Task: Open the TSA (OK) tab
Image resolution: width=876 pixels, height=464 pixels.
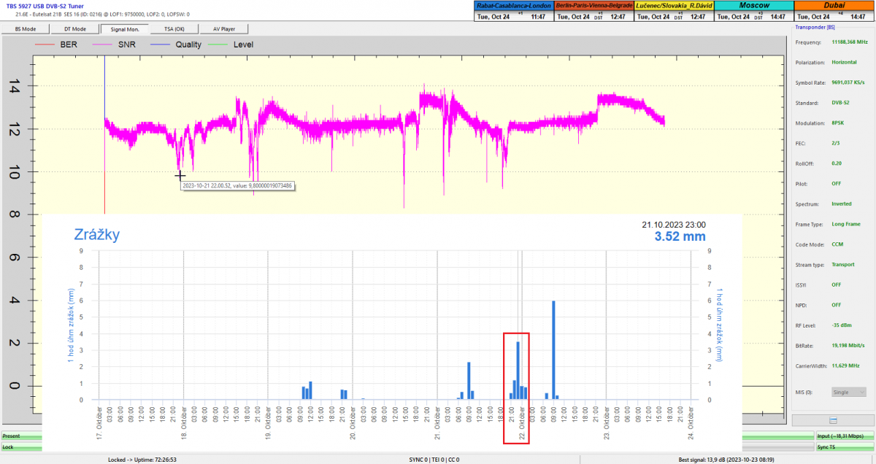Action: [x=174, y=29]
